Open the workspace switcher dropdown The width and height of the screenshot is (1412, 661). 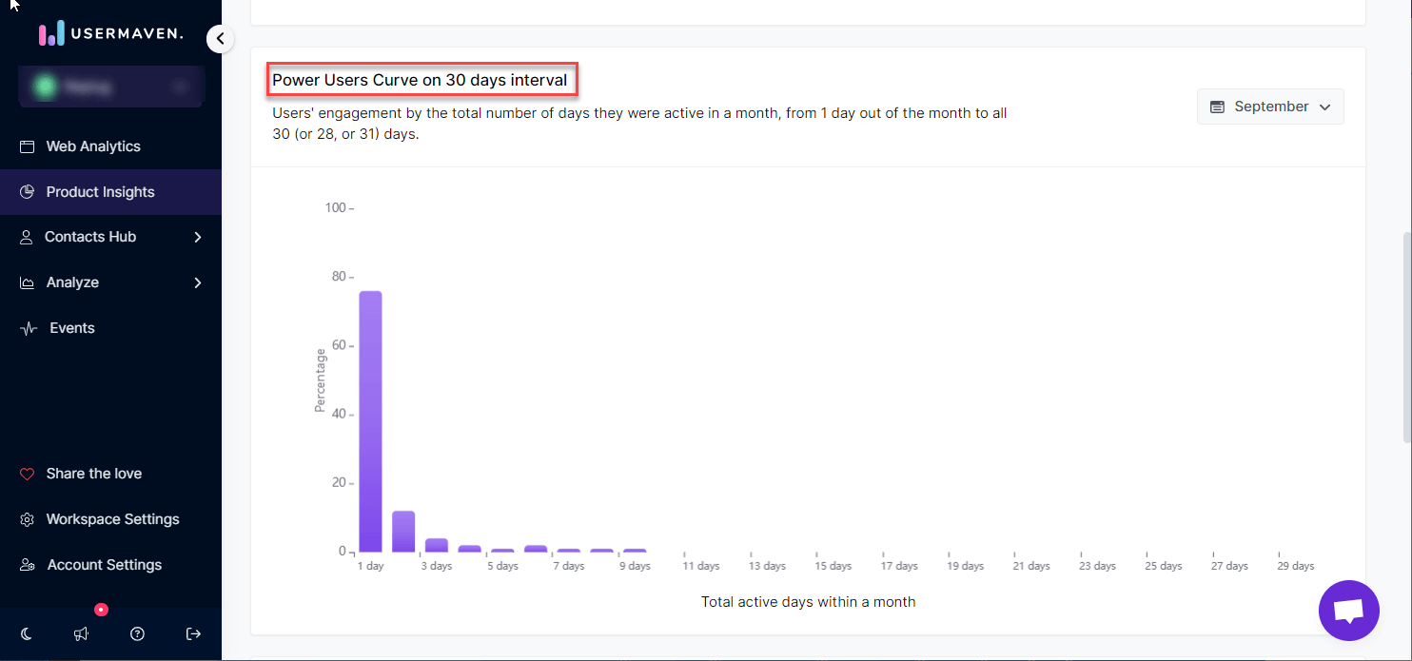pos(111,87)
